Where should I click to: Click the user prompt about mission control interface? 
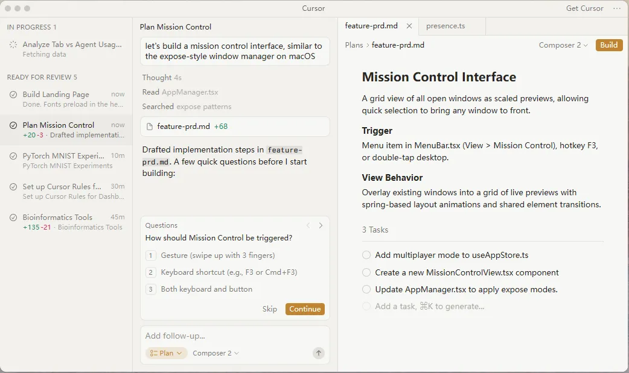point(235,51)
